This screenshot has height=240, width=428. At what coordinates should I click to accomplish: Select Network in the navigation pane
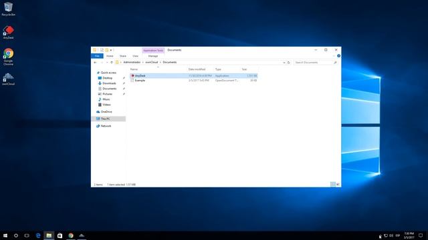106,126
